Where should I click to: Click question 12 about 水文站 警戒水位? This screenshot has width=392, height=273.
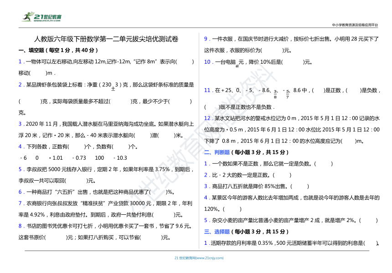(292, 130)
